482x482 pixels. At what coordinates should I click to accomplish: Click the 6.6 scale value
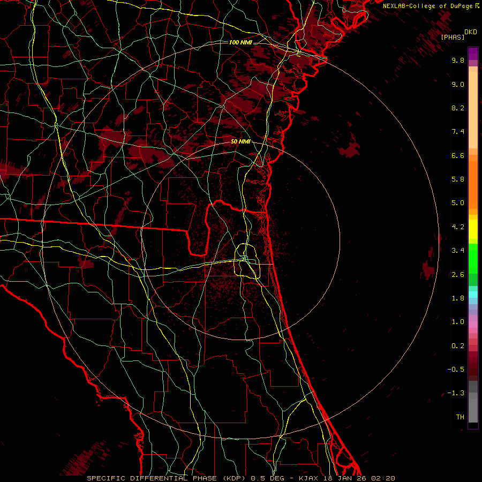458,155
